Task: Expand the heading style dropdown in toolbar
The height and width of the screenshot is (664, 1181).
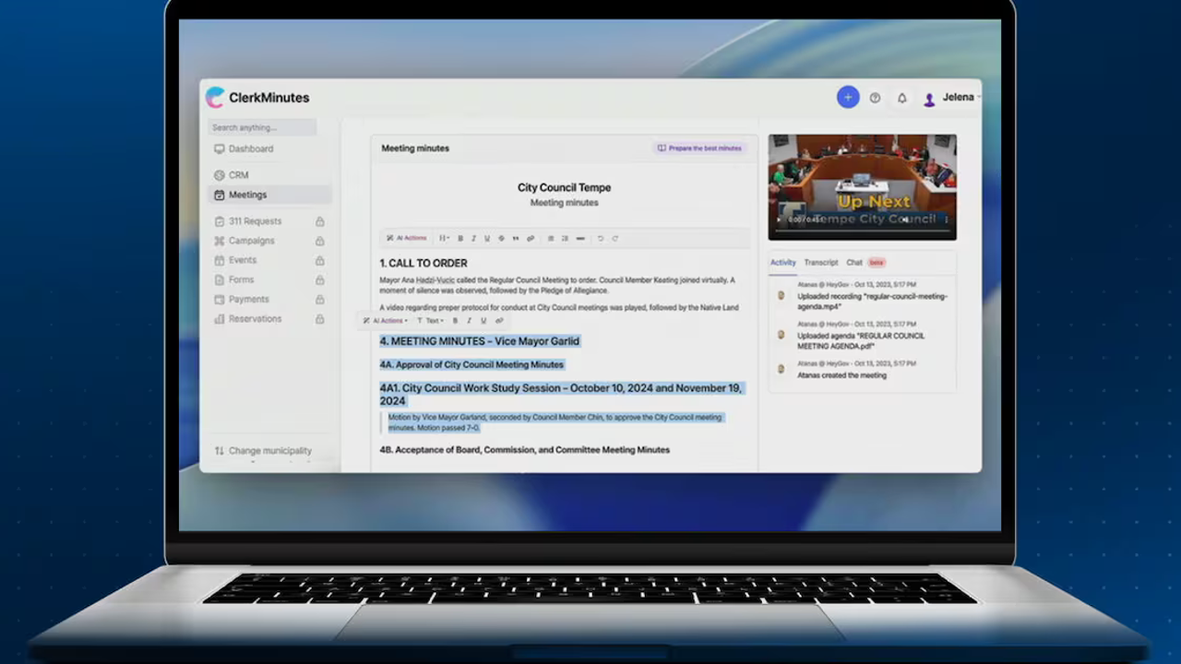Action: 444,239
